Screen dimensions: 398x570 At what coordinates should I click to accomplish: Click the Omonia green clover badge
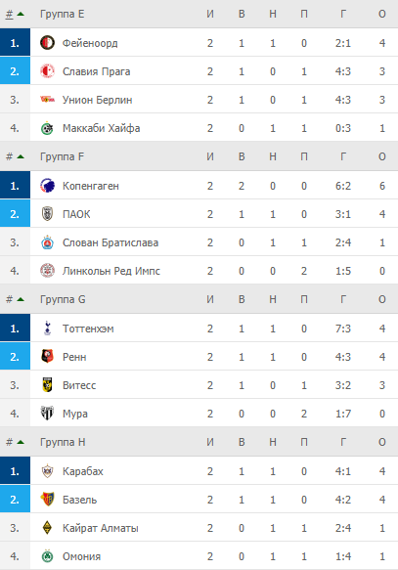click(47, 556)
